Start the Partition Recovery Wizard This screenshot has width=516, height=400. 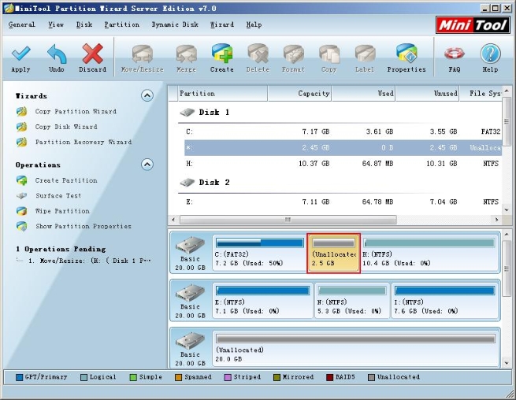[x=84, y=142]
